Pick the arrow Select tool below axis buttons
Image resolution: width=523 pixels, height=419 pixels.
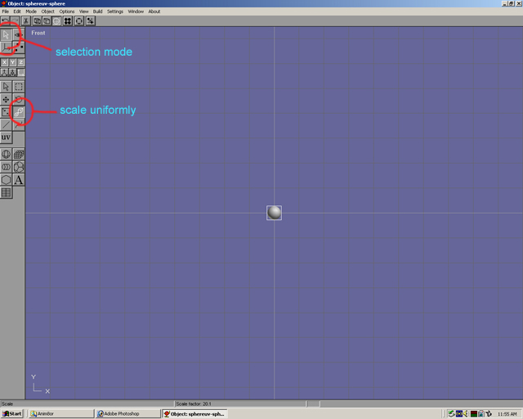point(6,87)
